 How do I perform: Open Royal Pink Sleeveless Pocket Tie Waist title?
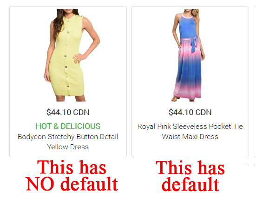pyautogui.click(x=190, y=132)
